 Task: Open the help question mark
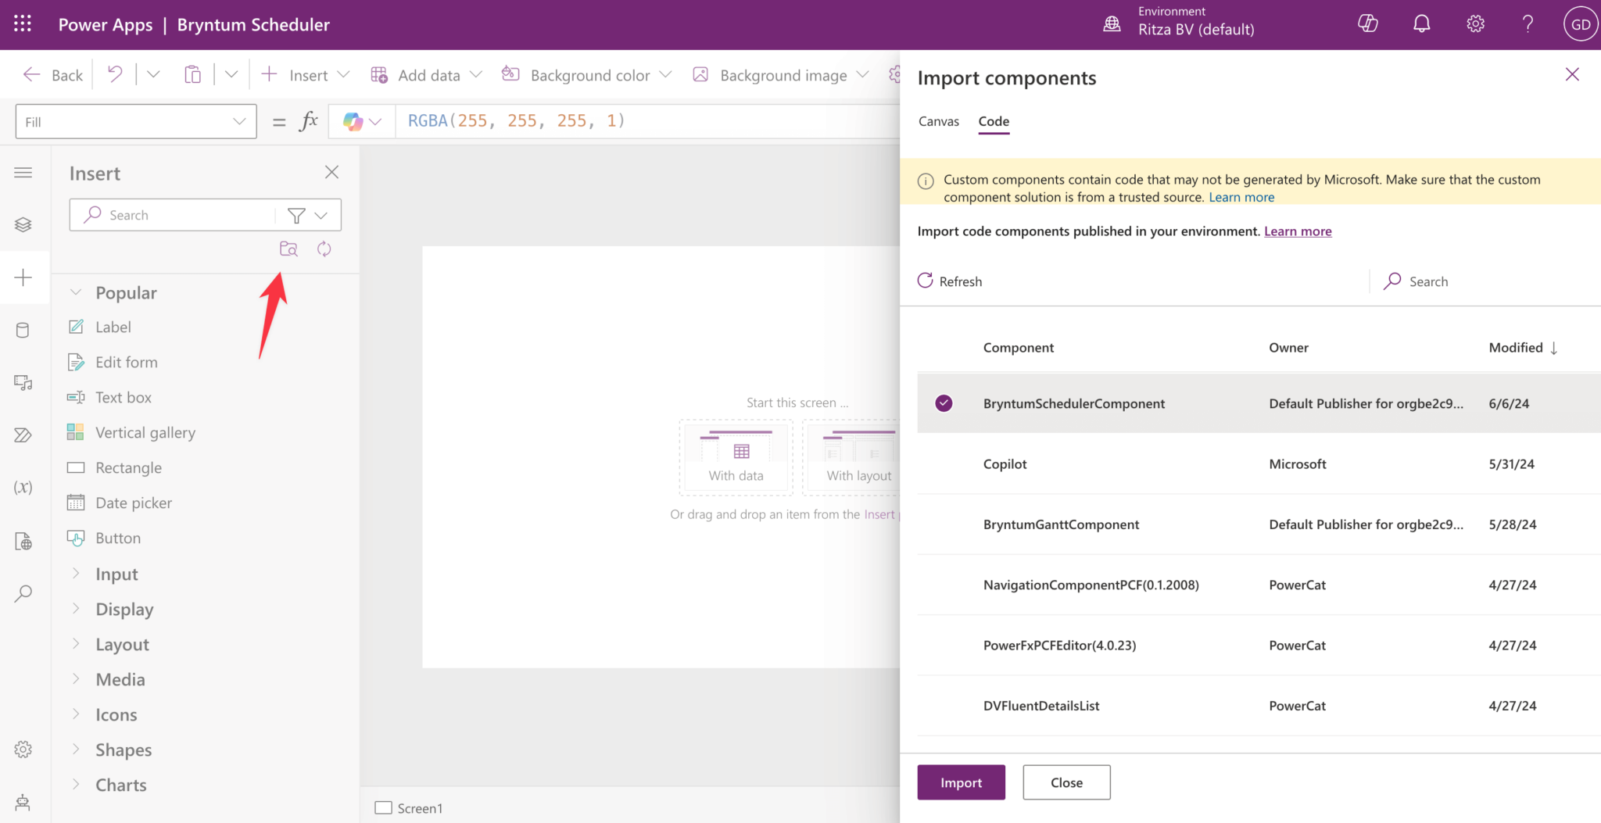pos(1528,24)
